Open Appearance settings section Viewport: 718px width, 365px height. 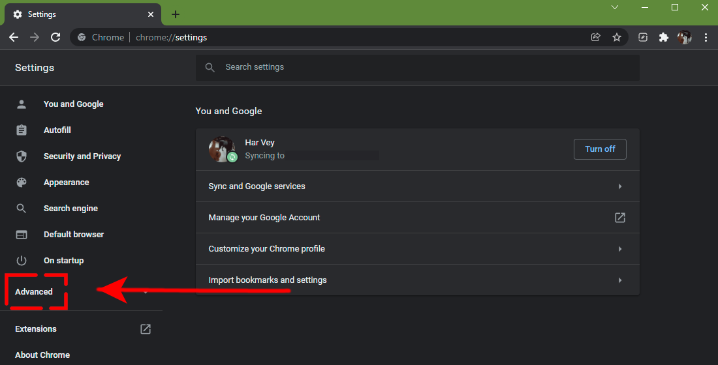click(x=66, y=182)
